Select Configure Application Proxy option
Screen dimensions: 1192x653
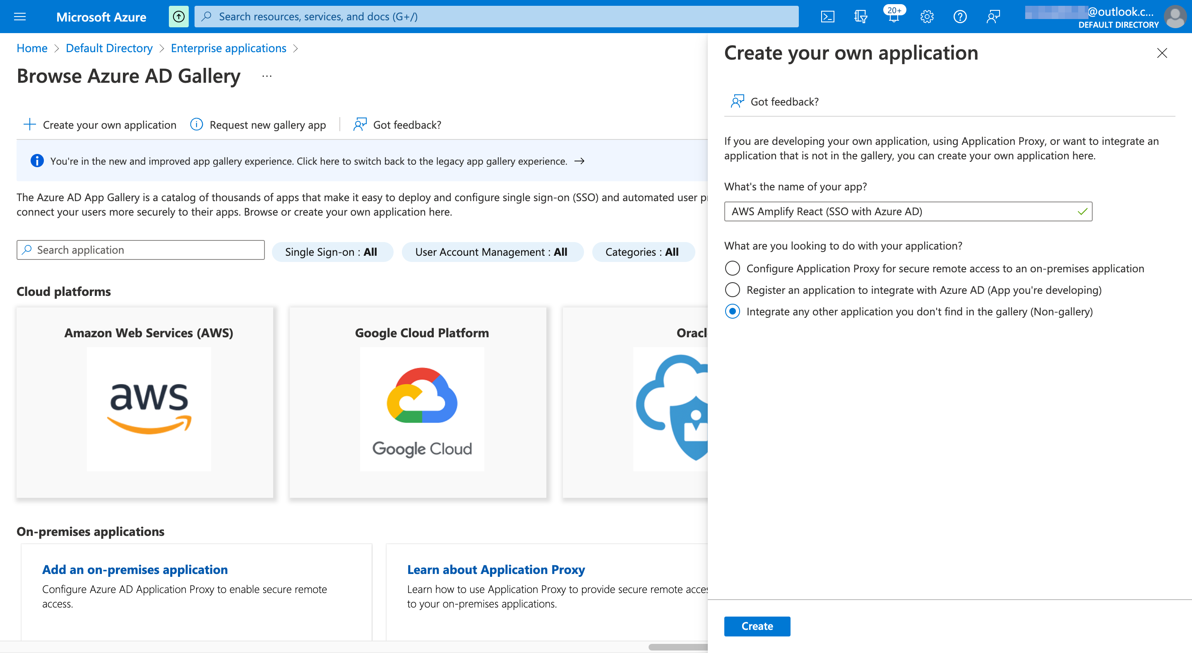click(x=733, y=268)
